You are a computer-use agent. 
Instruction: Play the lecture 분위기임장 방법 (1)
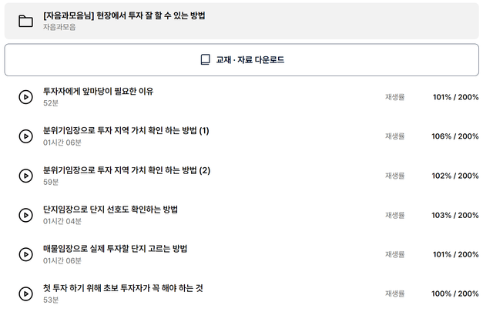25,136
